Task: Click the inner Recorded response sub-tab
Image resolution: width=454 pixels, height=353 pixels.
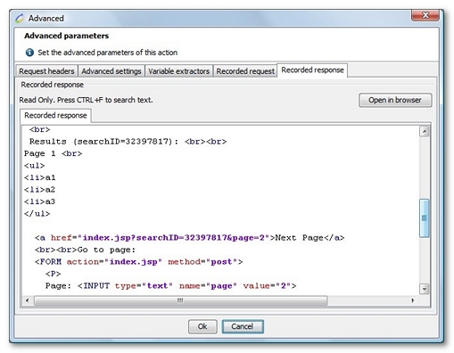Action: tap(55, 115)
